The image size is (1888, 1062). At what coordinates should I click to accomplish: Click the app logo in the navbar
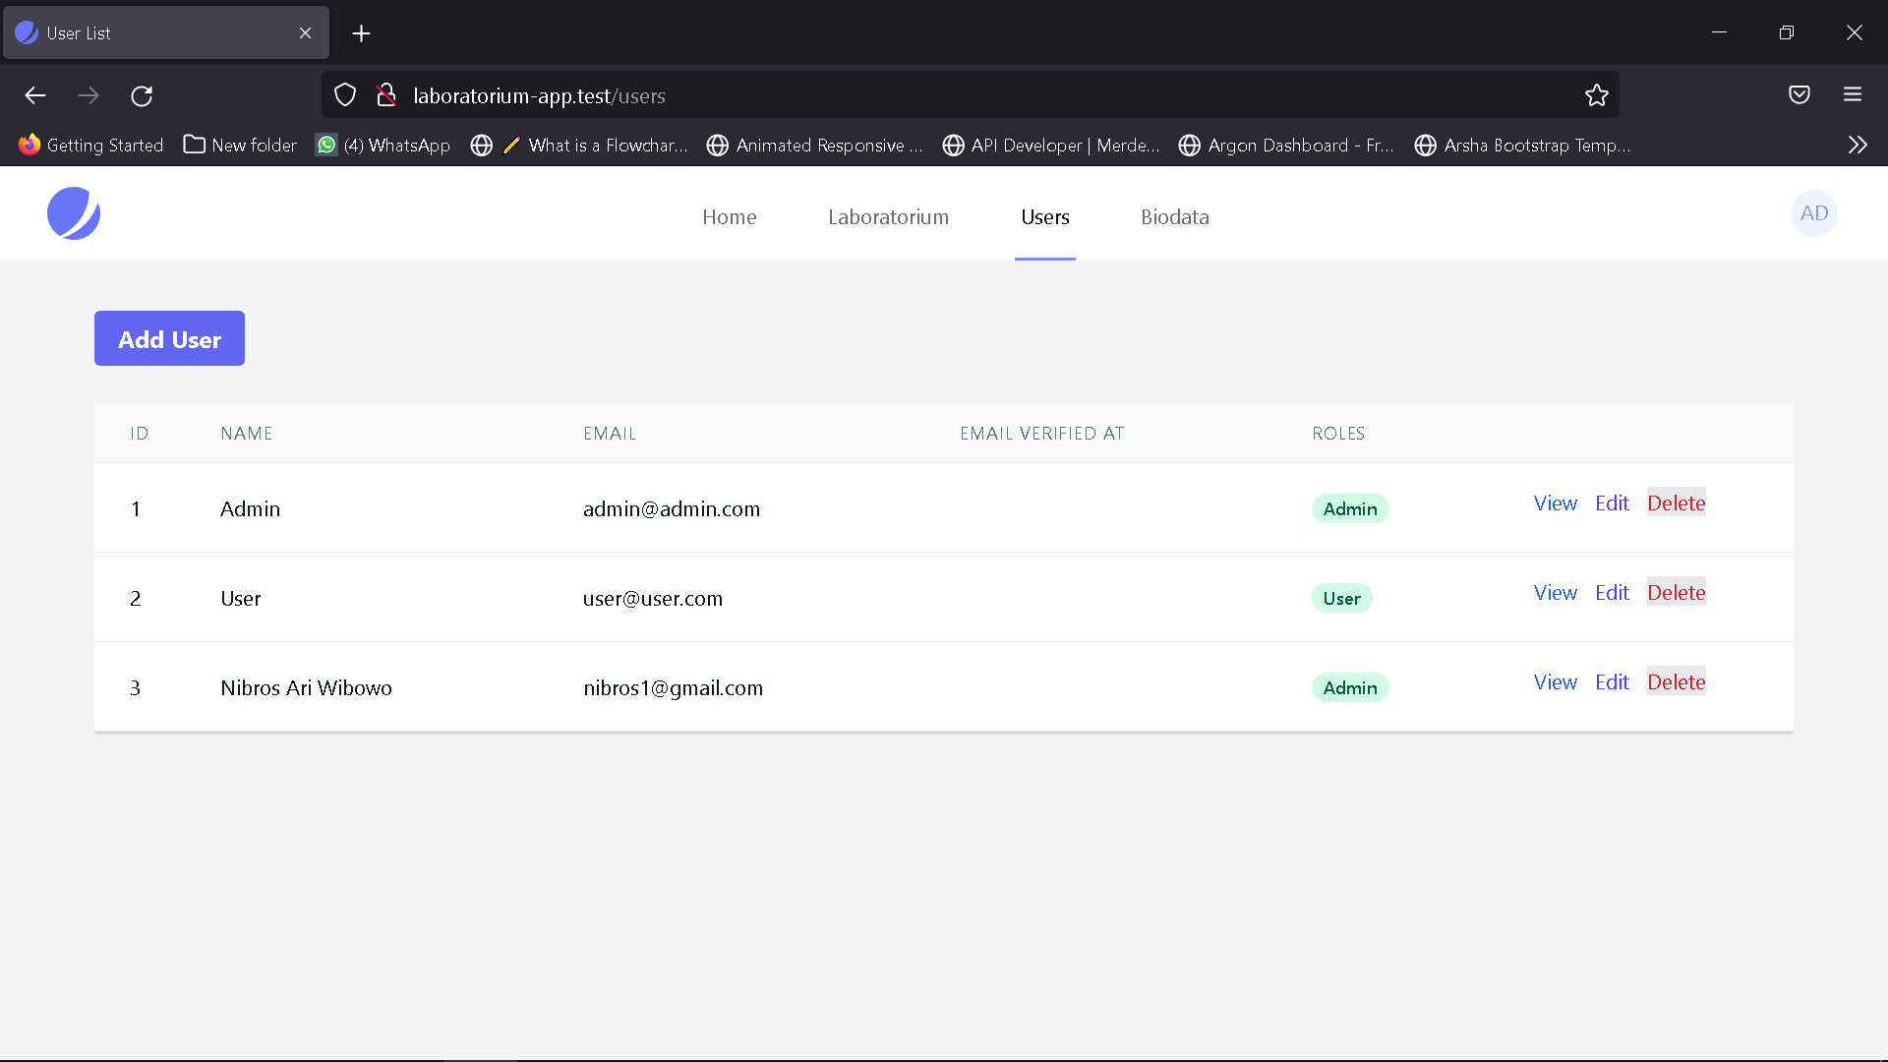pos(74,213)
